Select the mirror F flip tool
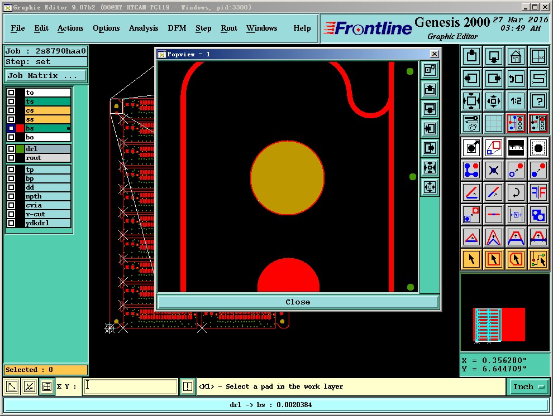The width and height of the screenshot is (553, 416). (x=538, y=192)
